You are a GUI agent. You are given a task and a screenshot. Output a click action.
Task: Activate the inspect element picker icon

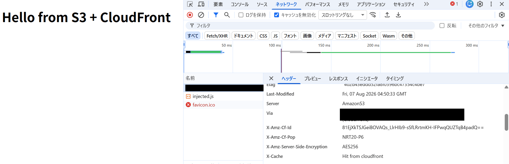point(190,4)
